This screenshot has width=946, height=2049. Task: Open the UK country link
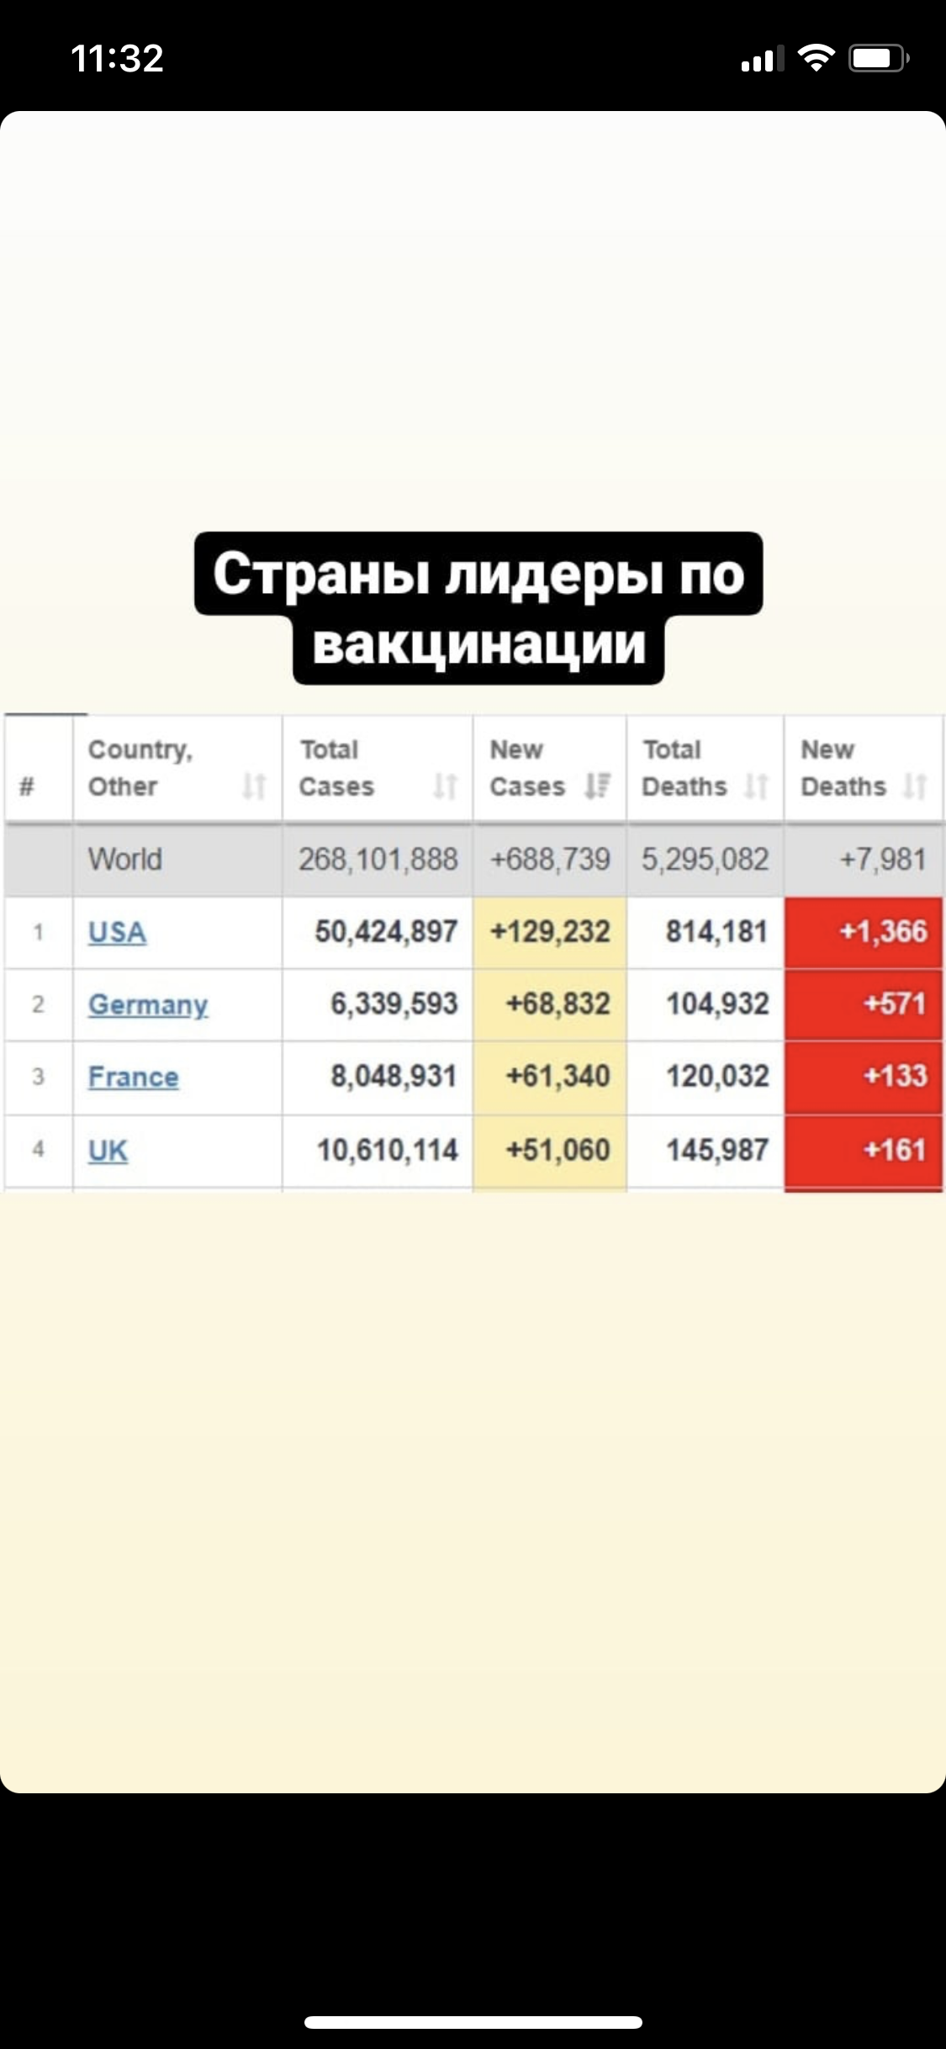click(x=108, y=1150)
